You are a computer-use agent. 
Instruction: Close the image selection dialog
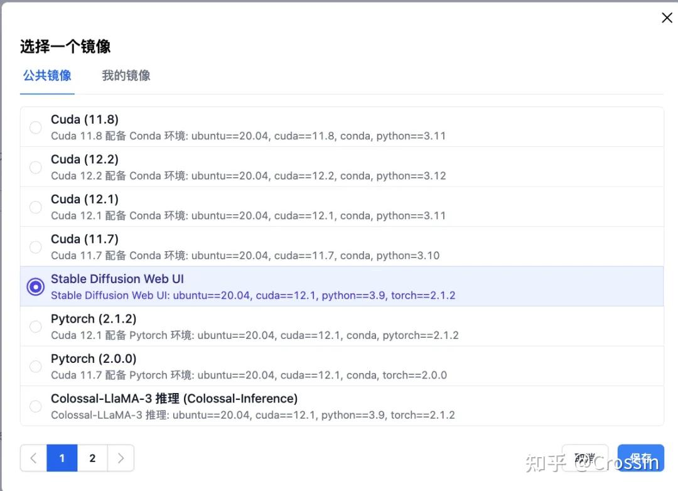point(667,18)
